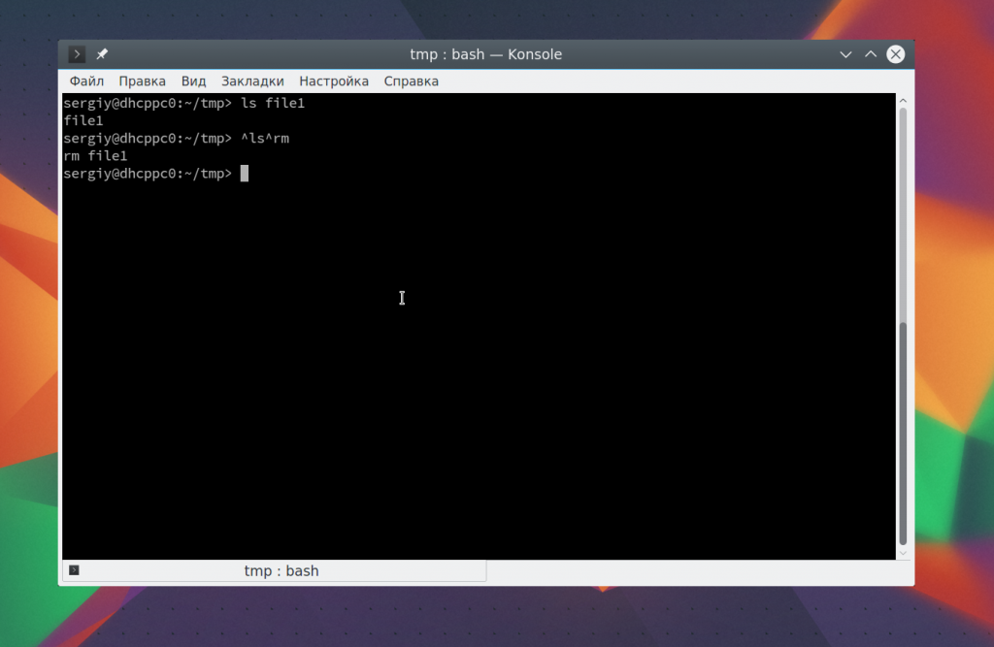994x647 pixels.
Task: Close the Konsole window
Action: point(896,54)
